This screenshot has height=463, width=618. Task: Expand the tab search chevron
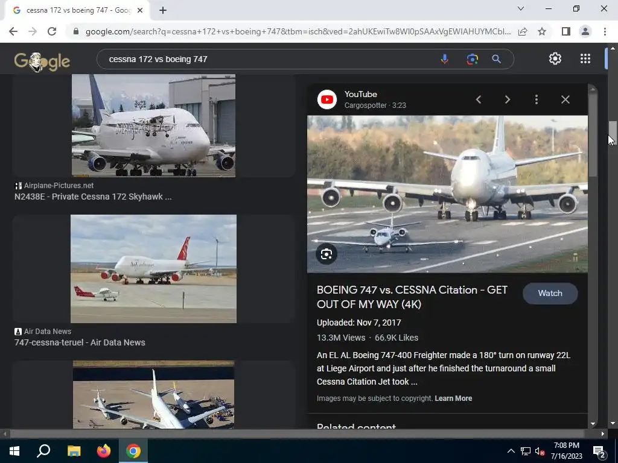(521, 8)
